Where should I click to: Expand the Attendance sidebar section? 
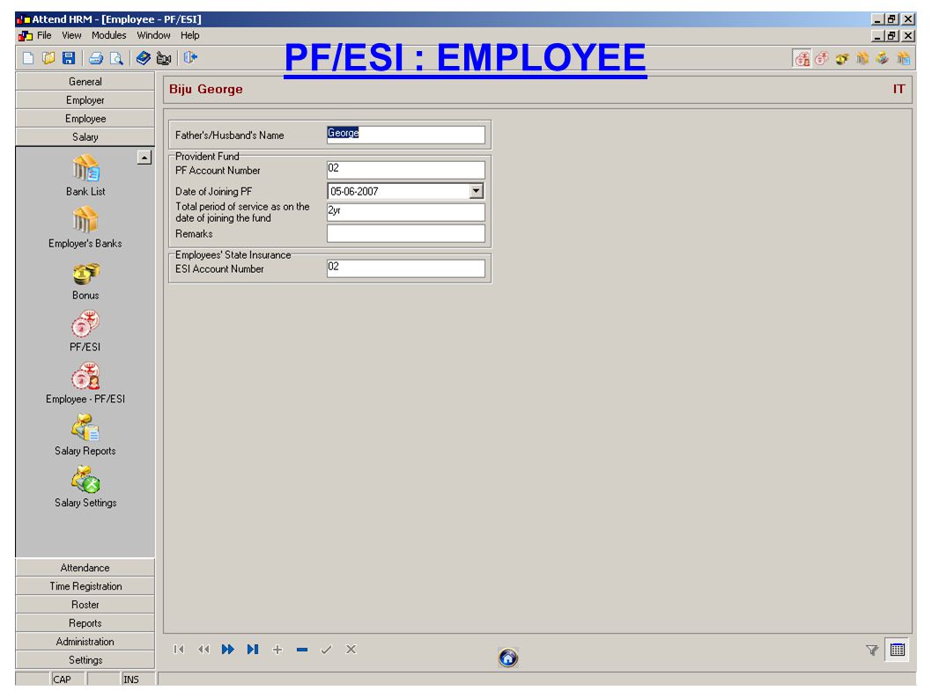[85, 568]
